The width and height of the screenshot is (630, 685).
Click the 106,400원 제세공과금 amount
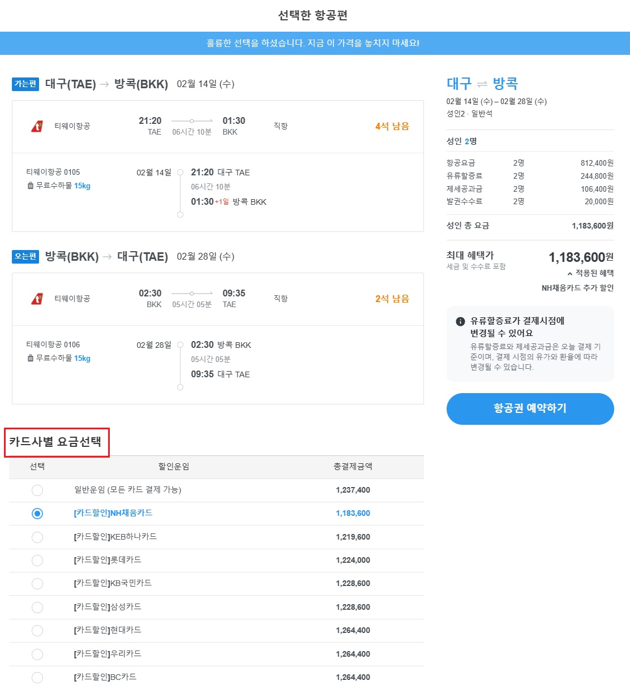(x=597, y=189)
